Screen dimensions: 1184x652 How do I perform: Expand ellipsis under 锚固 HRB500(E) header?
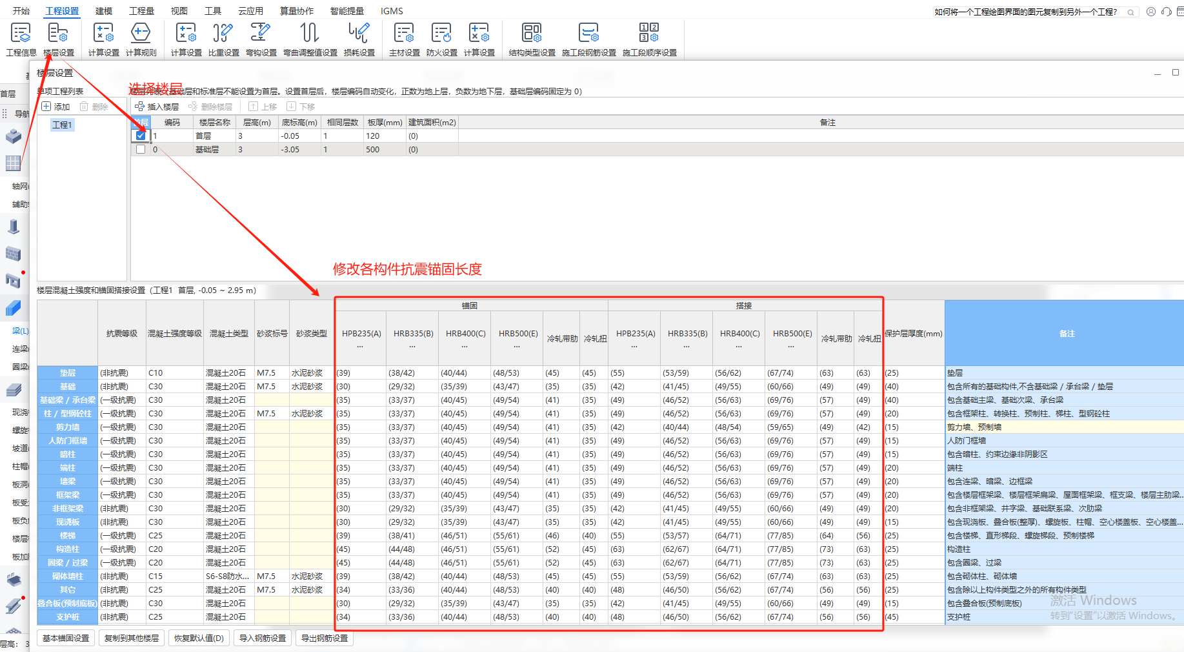517,346
